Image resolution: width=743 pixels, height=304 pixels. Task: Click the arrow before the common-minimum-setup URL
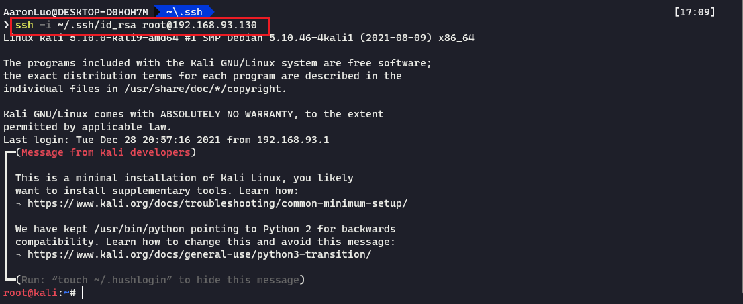(19, 203)
